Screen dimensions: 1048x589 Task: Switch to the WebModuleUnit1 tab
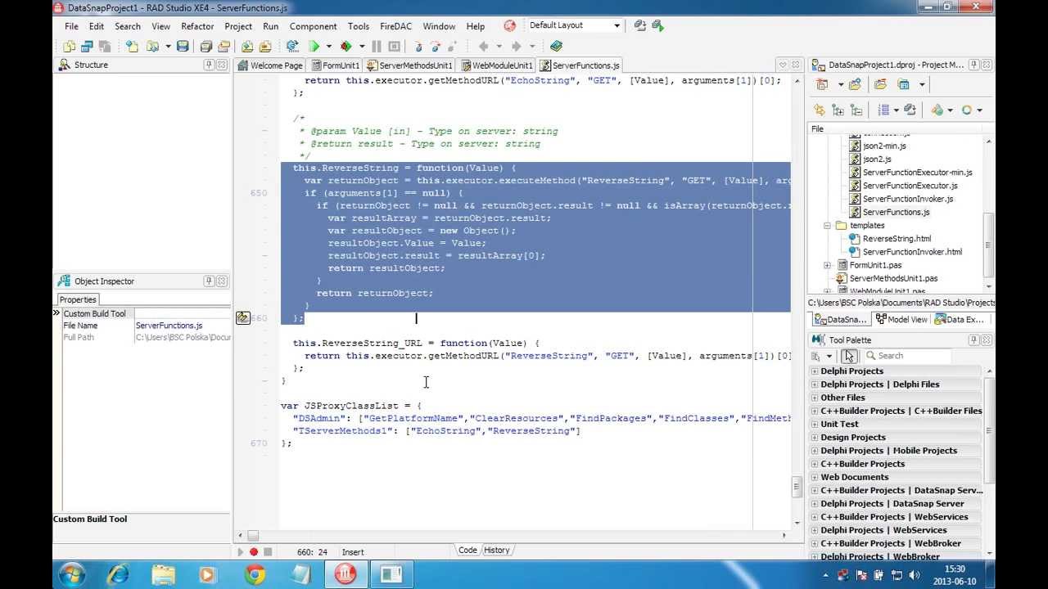click(x=497, y=65)
